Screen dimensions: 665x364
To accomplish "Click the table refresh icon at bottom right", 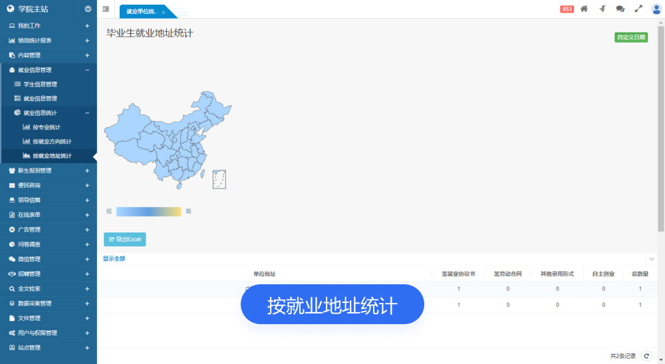I will (x=646, y=356).
